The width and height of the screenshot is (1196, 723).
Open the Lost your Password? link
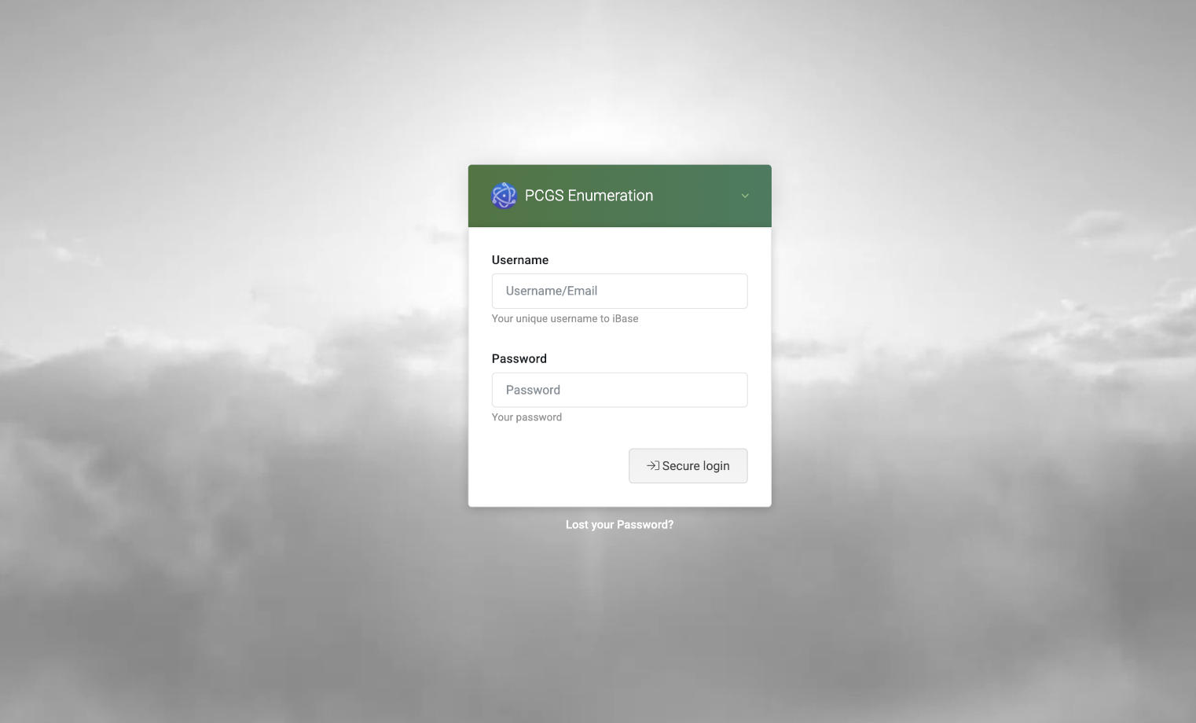tap(619, 524)
